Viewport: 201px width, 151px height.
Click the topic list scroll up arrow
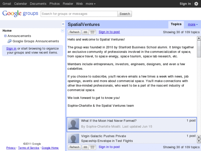[199, 137]
